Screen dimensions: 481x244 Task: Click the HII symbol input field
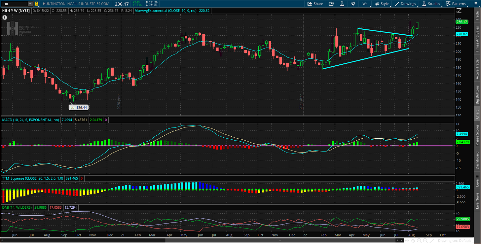coord(15,4)
